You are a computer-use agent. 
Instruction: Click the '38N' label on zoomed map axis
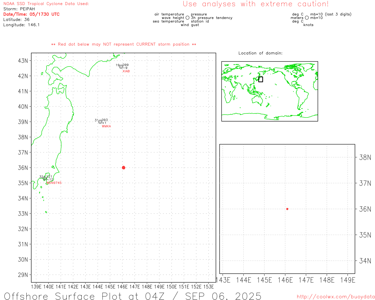(x=365, y=158)
